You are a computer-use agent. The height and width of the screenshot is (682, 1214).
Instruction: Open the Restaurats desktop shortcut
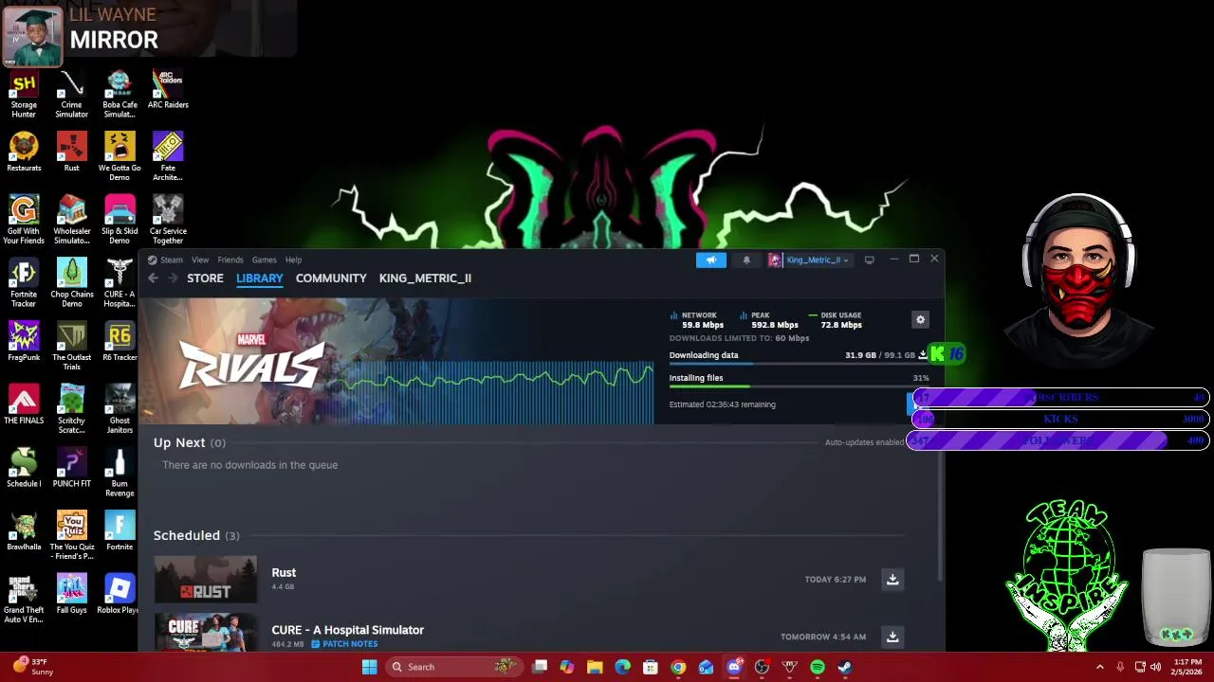24,153
